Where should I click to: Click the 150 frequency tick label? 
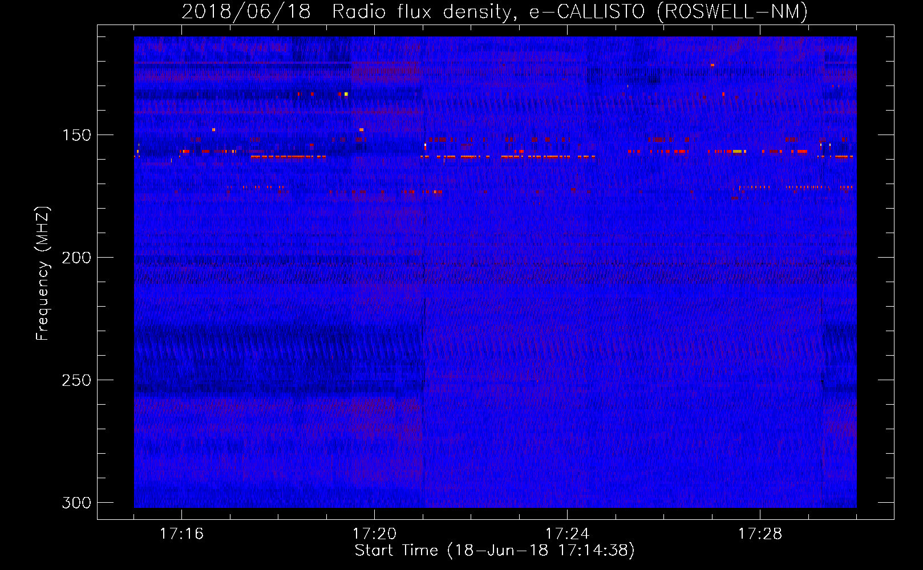pos(76,135)
